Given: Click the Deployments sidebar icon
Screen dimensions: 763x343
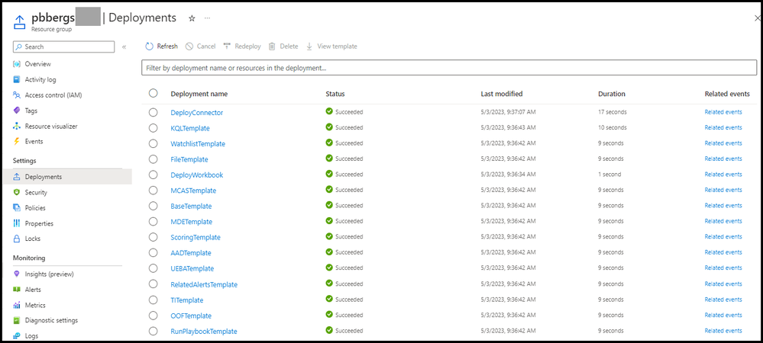Looking at the screenshot, I should pyautogui.click(x=17, y=177).
